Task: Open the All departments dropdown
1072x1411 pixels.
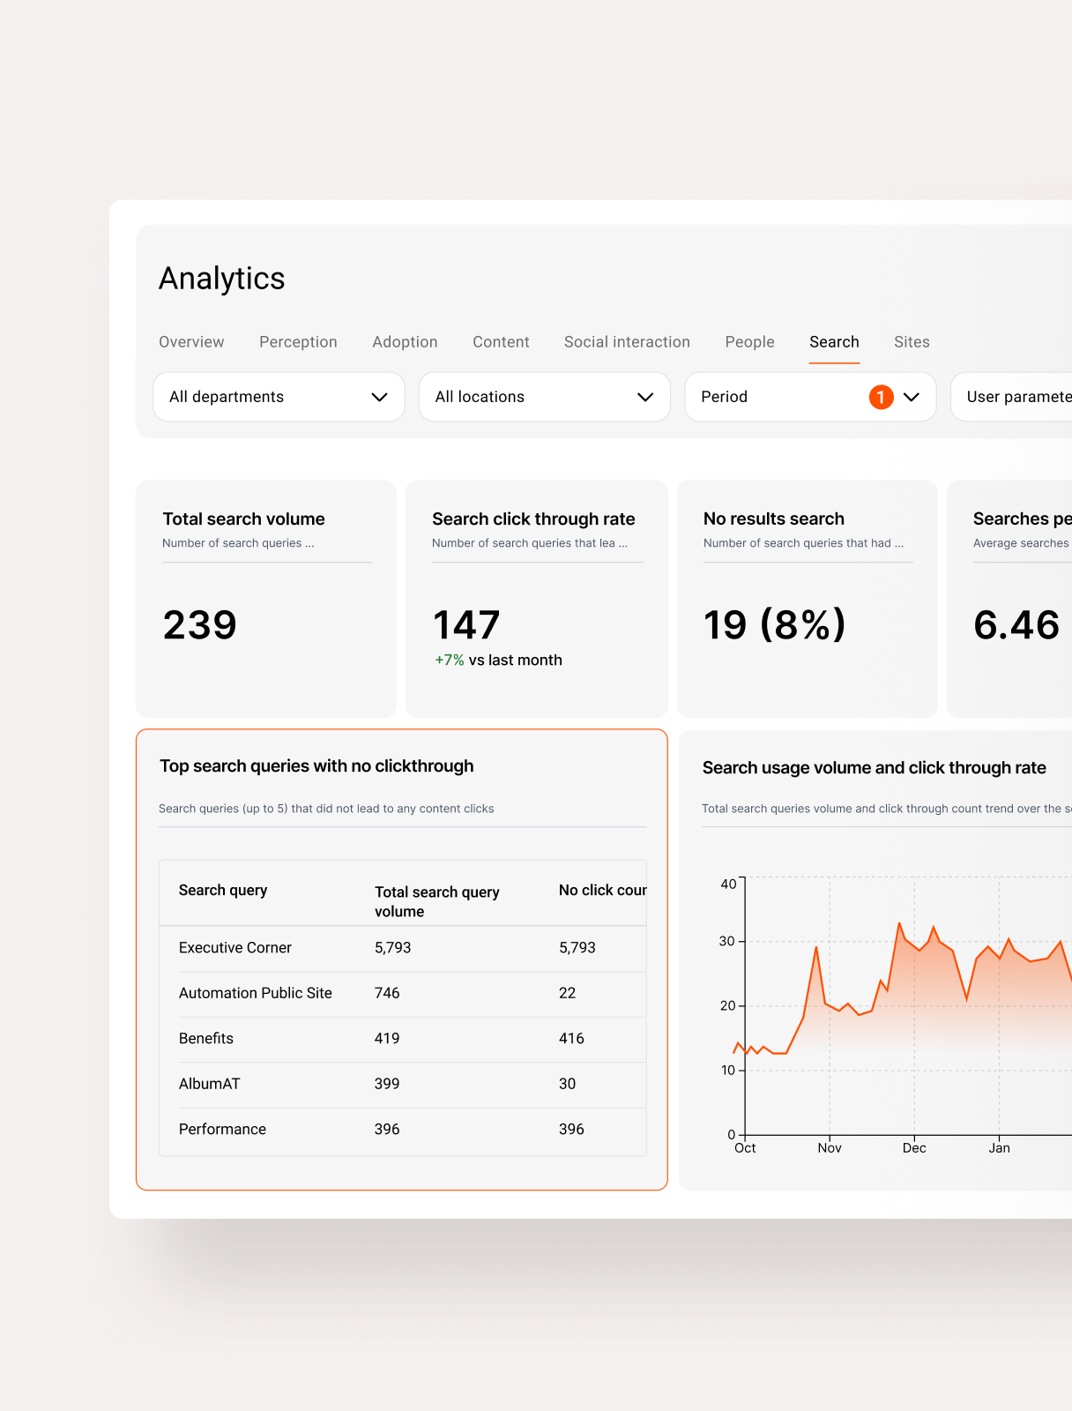Action: (x=279, y=397)
